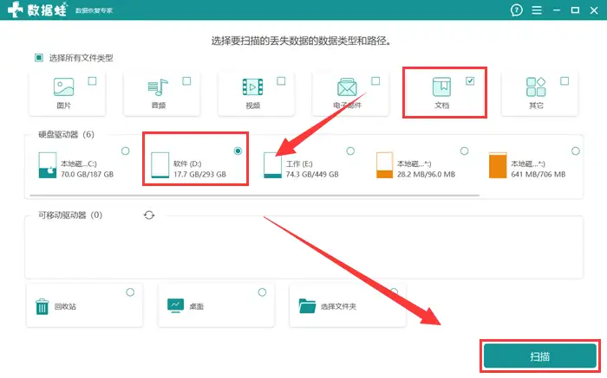
Task: Click the 70.0 GB/187 GB text
Action: [87, 175]
